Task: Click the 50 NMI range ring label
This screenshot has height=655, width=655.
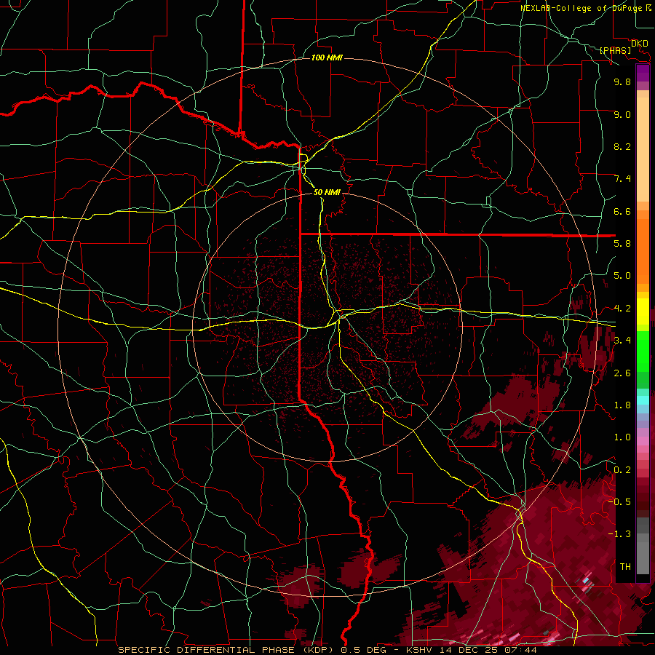Action: point(327,192)
